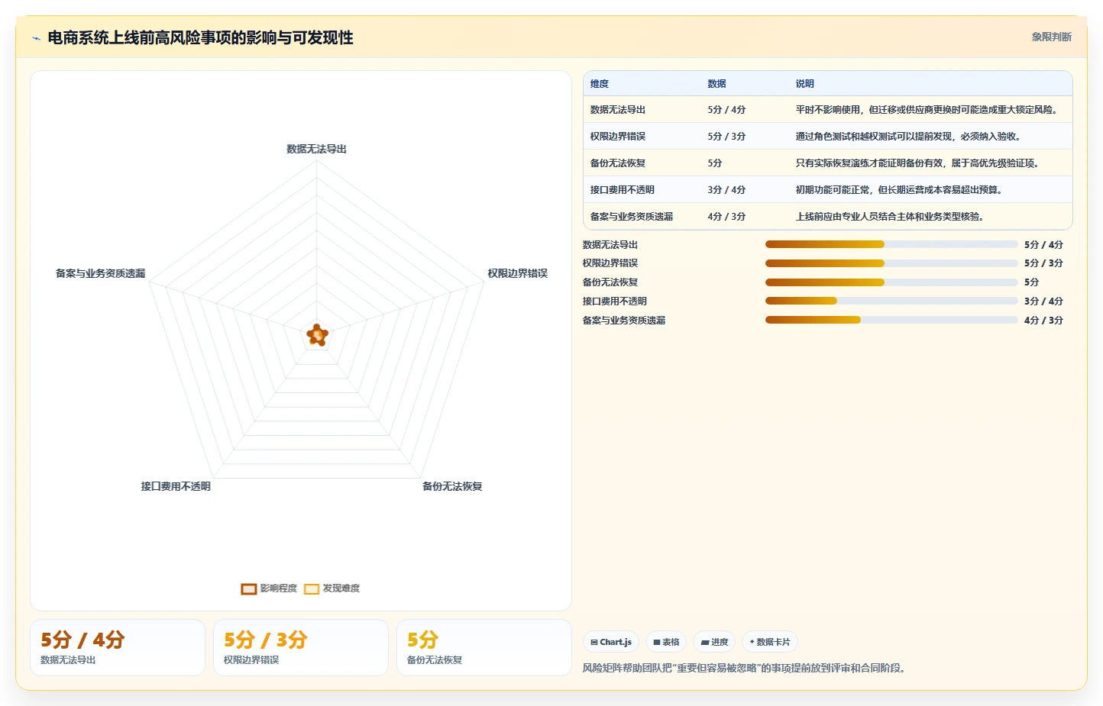Viewport: 1103px width, 706px height.
Task: Click the 权限边界错误 progress bar
Action: (x=891, y=263)
